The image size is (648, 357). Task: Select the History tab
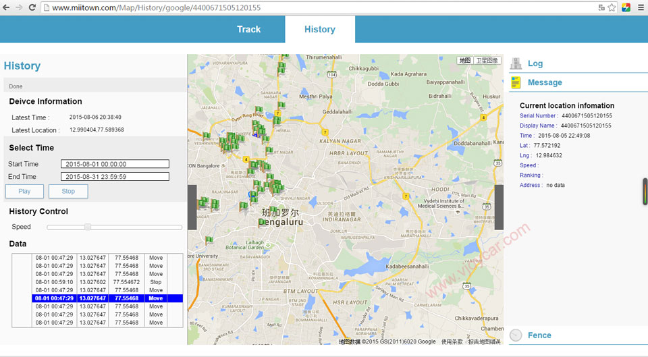[320, 29]
